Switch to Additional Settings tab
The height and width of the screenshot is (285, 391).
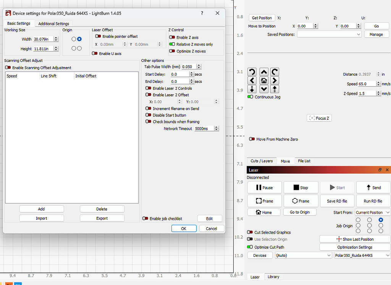(54, 24)
